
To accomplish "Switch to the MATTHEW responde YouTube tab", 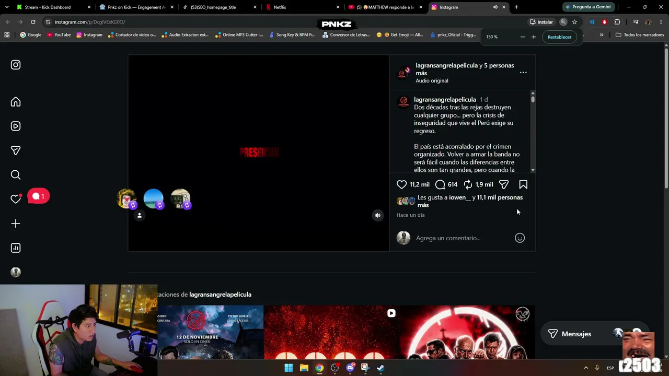I will click(x=385, y=7).
